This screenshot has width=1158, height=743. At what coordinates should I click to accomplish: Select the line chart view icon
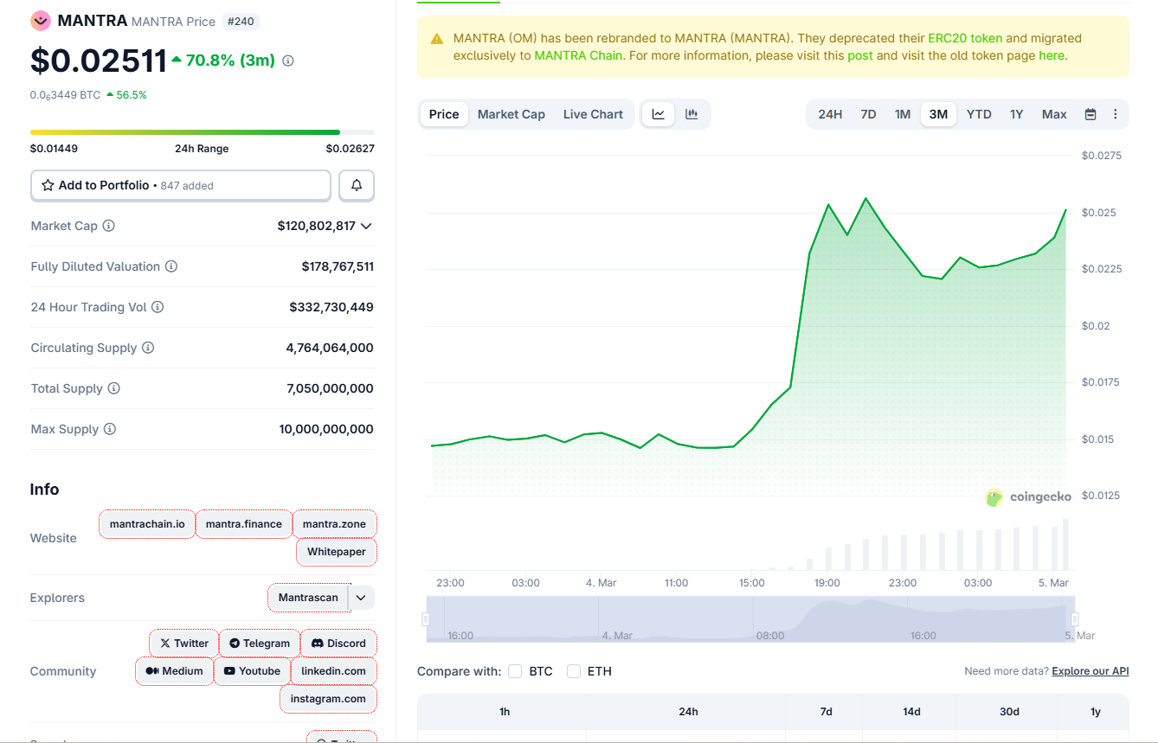[659, 113]
